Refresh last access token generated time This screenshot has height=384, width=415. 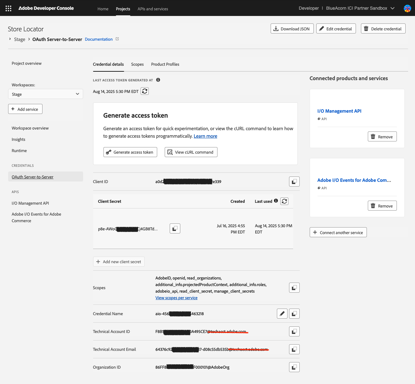tap(145, 91)
